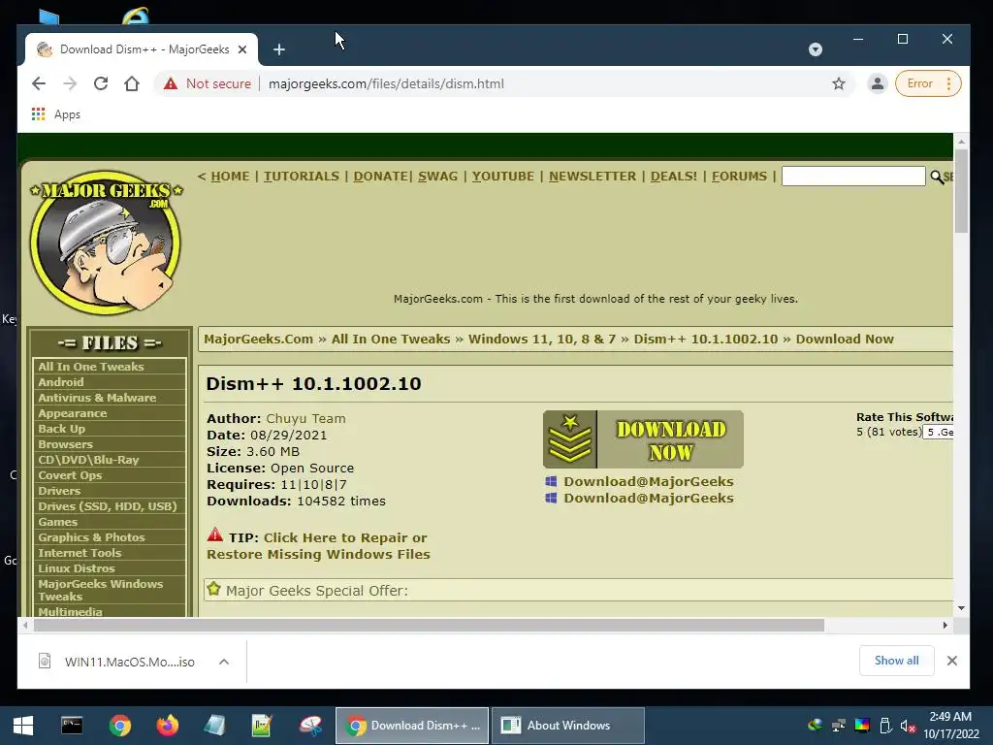The width and height of the screenshot is (993, 745).
Task: Open the Repair or Restore Missing Windows Files tip
Action: (318, 546)
